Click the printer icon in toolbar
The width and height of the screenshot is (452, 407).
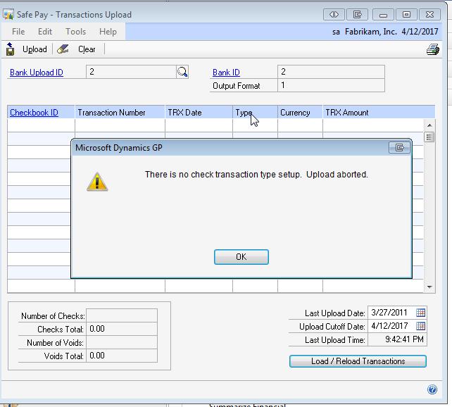432,49
